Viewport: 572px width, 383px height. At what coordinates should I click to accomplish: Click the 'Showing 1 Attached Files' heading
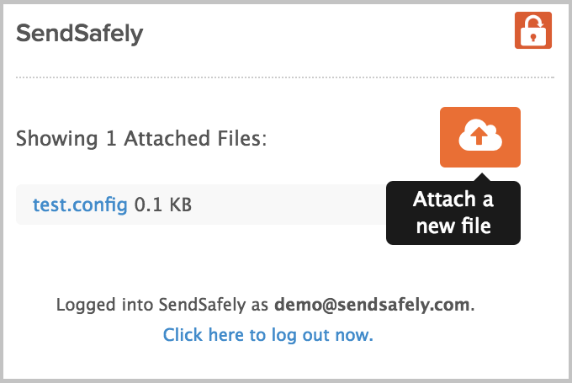pyautogui.click(x=141, y=139)
